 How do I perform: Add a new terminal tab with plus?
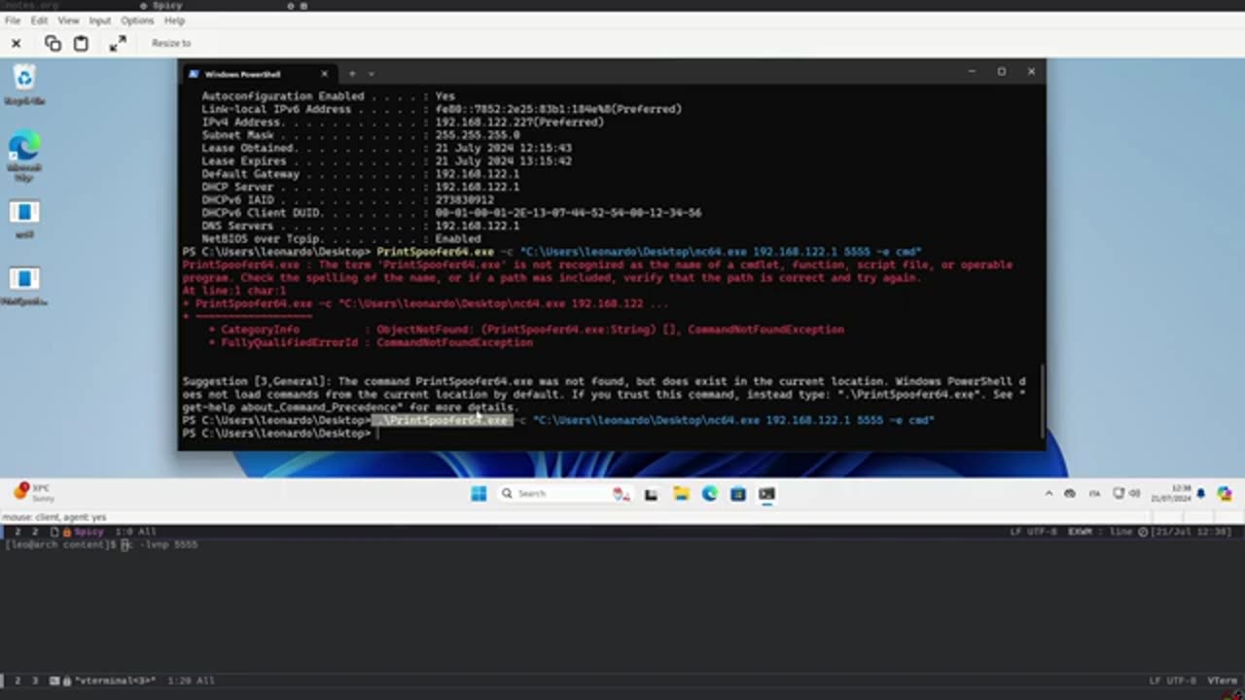(x=352, y=74)
